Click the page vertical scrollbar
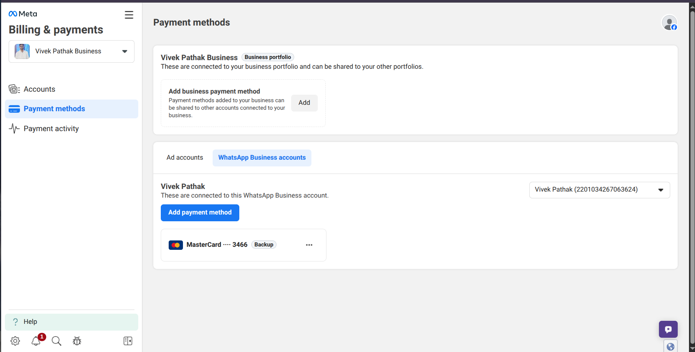The image size is (695, 352). [x=692, y=177]
